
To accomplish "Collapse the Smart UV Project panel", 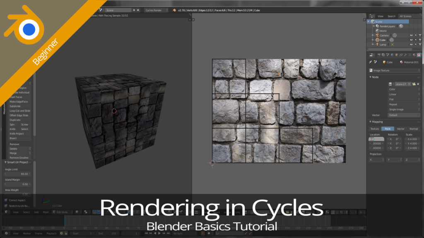I will [x=5, y=162].
